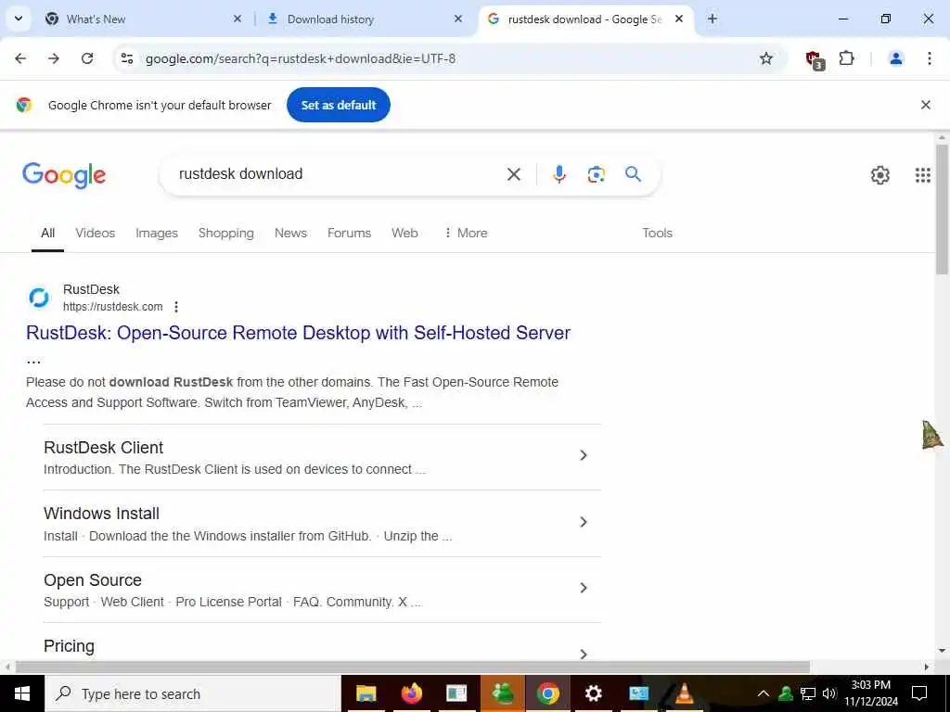950x712 pixels.
Task: Close the Download history tab
Action: (458, 19)
